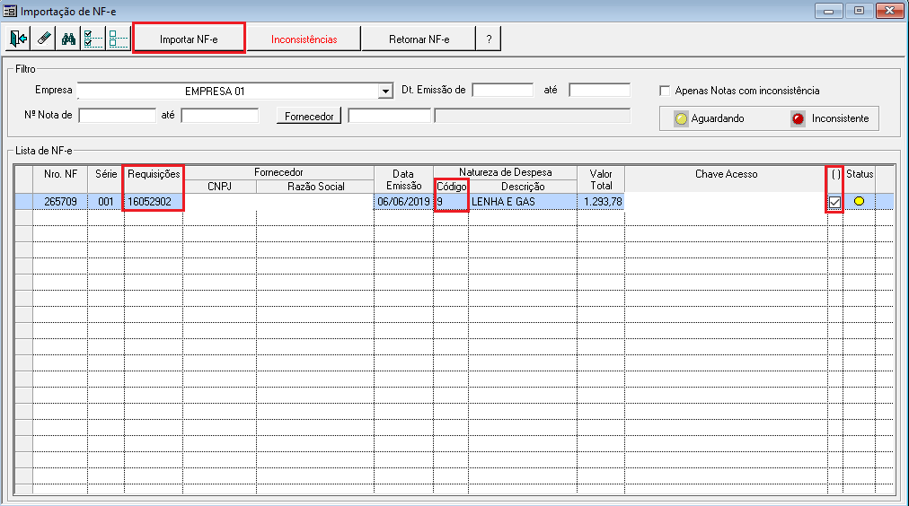This screenshot has height=506, width=909.
Task: Click the LENHA E GAS description cell
Action: tap(523, 202)
